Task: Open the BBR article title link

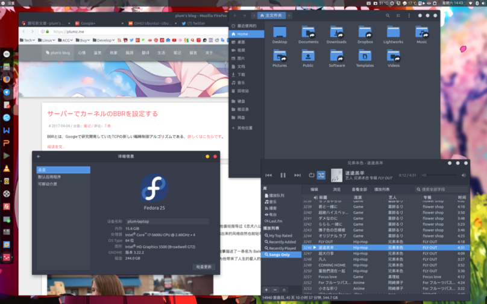Action: 102,114
